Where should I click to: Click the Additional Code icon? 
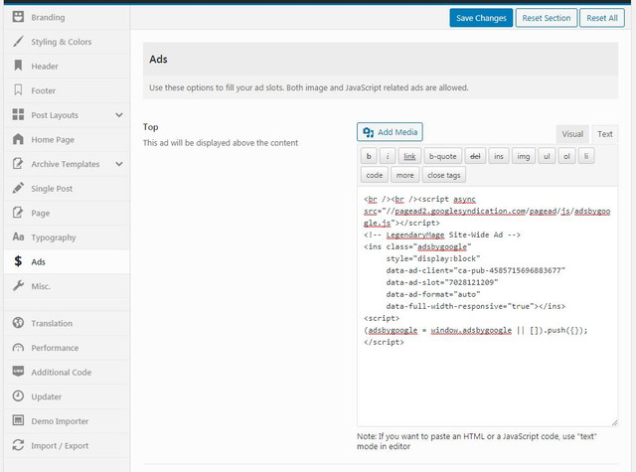tap(18, 372)
